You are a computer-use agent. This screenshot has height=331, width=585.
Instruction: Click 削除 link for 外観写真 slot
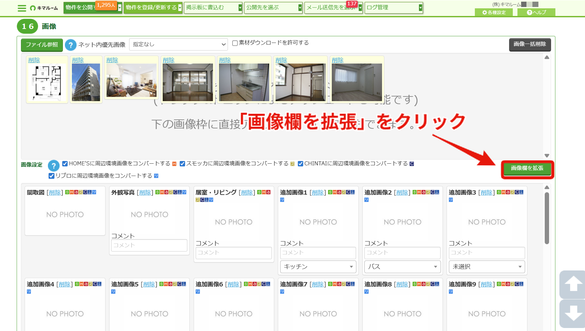click(x=145, y=193)
